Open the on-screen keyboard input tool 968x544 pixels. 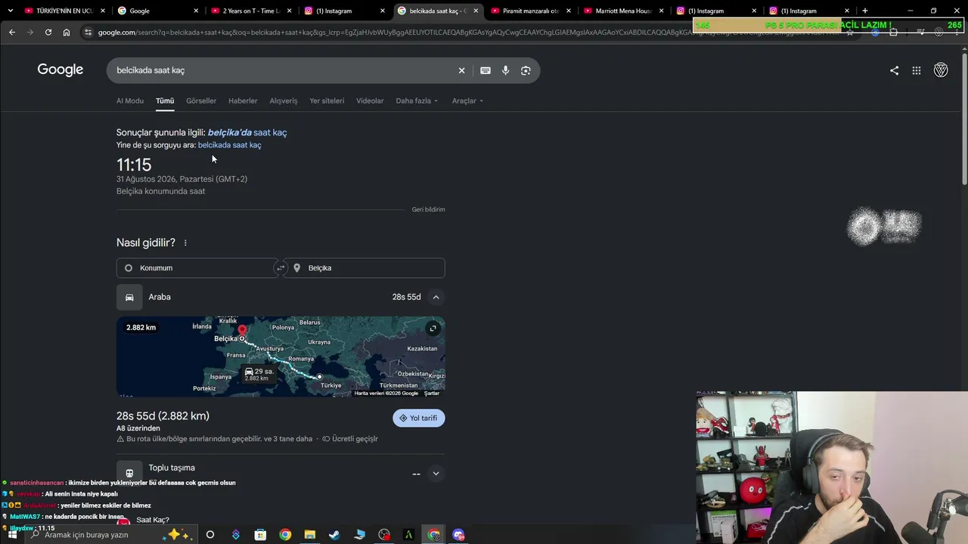click(x=486, y=70)
